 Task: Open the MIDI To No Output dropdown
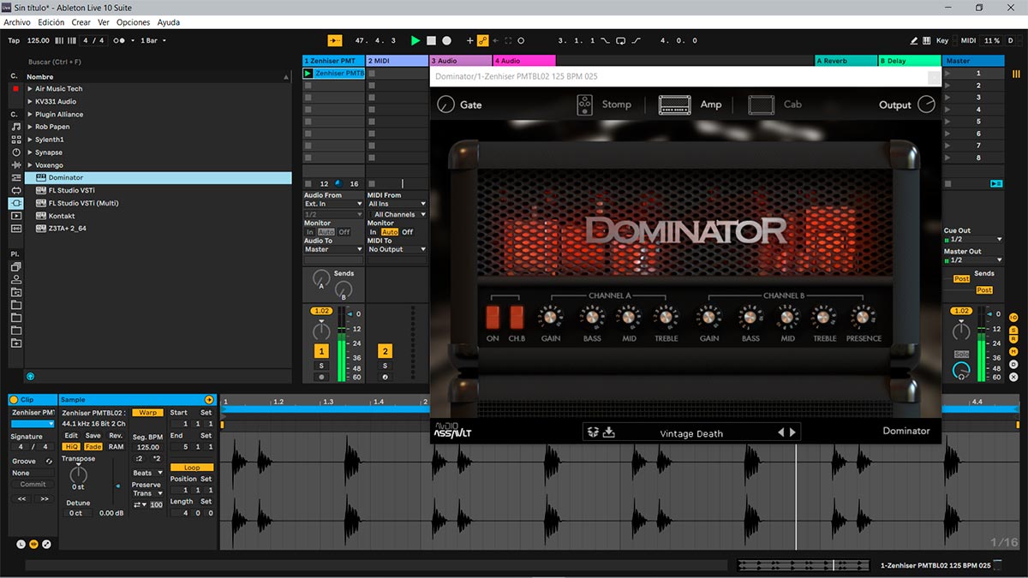[x=397, y=249]
